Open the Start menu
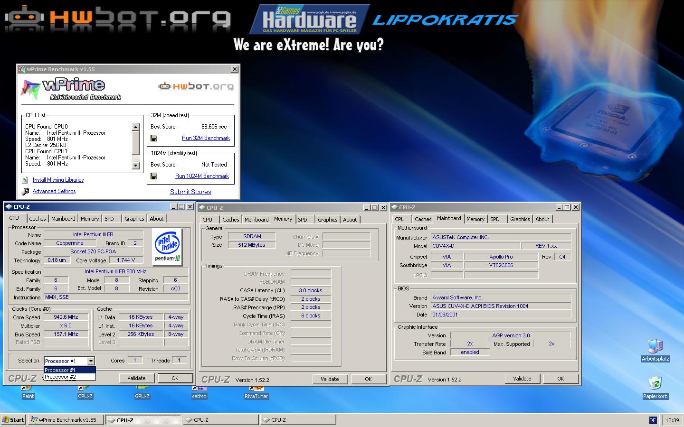Screen dimensions: 684x427 (x=13, y=420)
